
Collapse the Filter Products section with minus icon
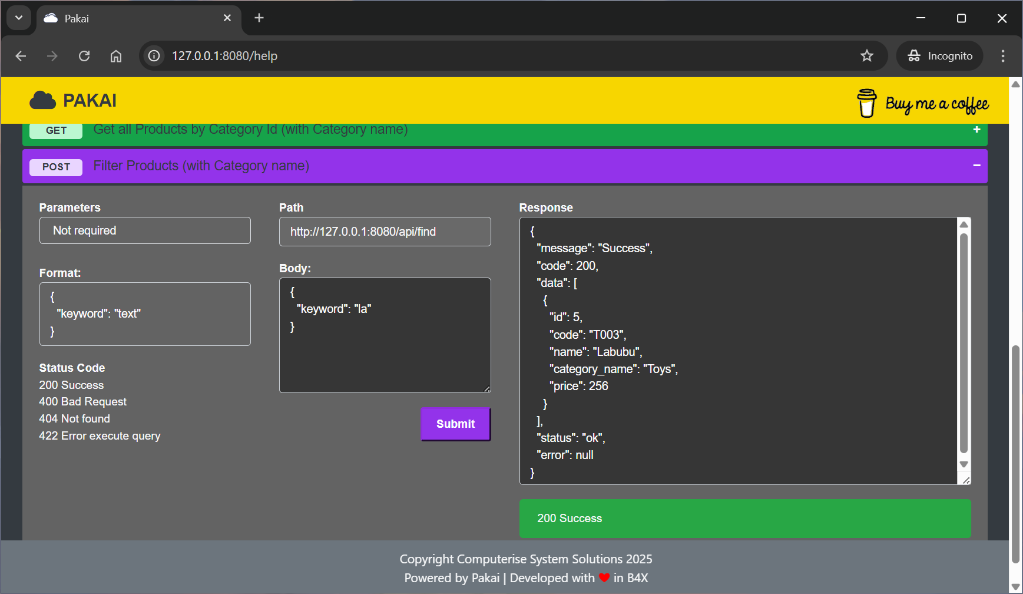976,166
